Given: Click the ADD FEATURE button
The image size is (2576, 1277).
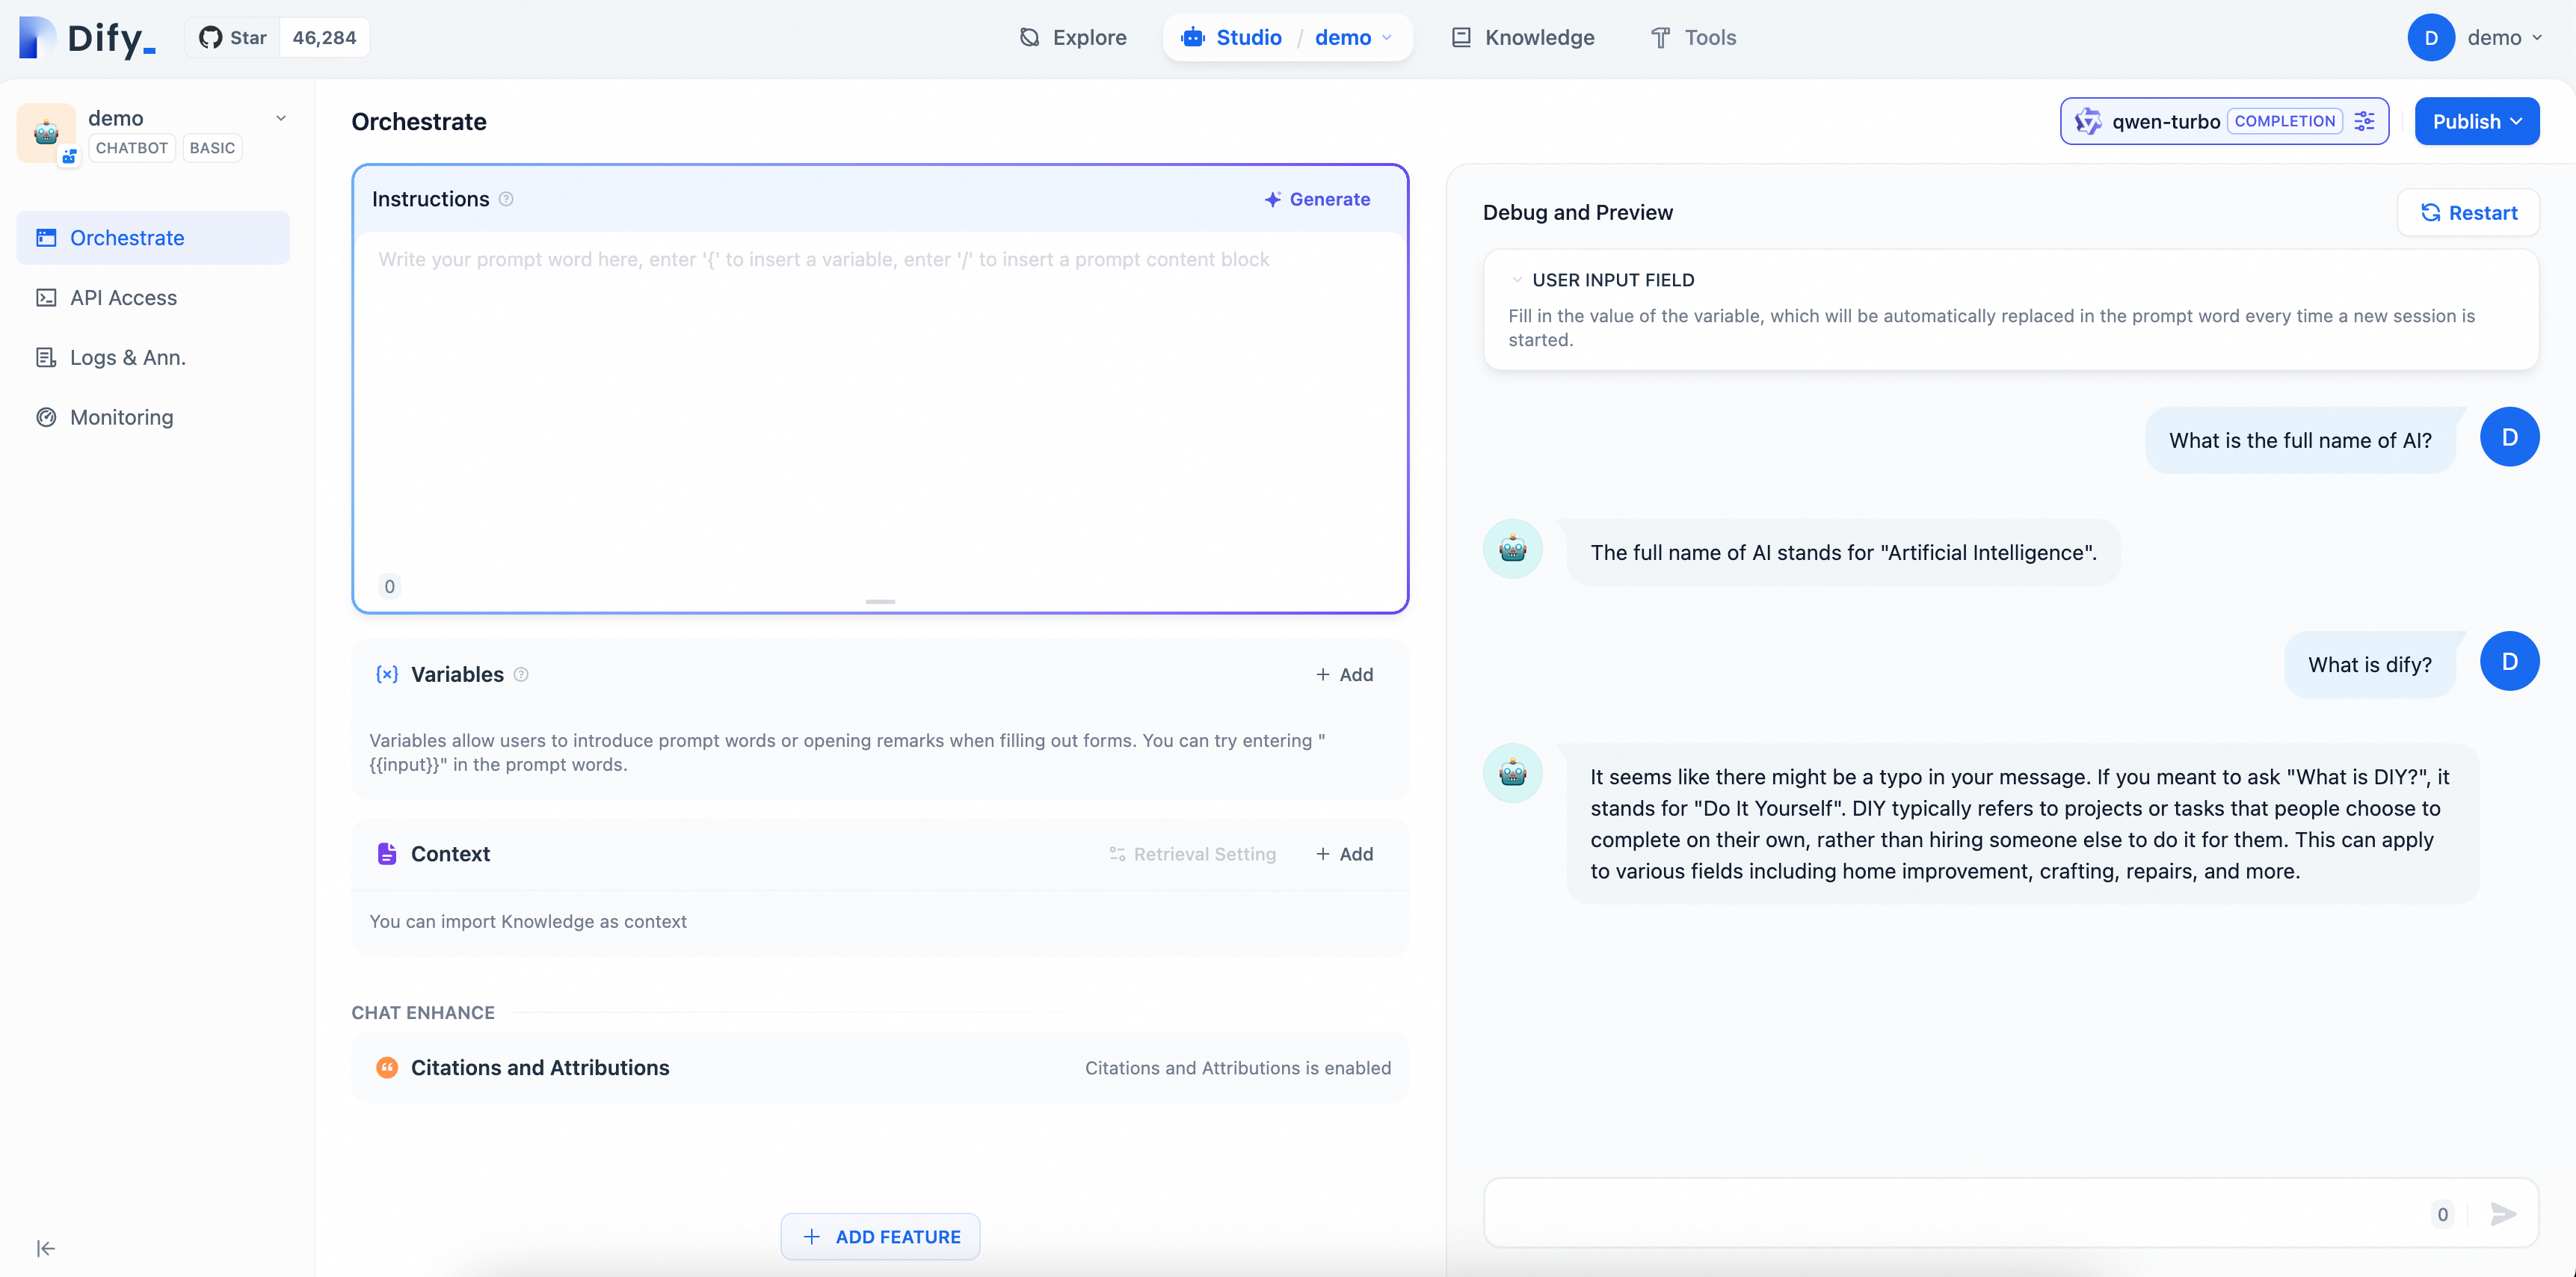Looking at the screenshot, I should (880, 1237).
